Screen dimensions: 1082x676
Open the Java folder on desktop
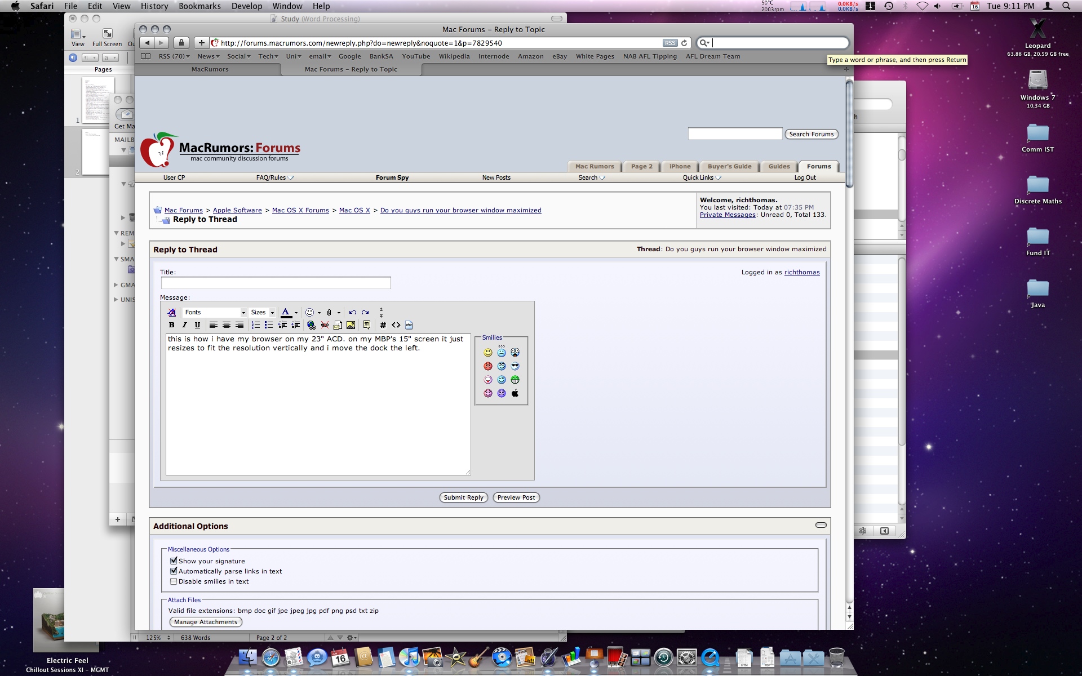1037,293
